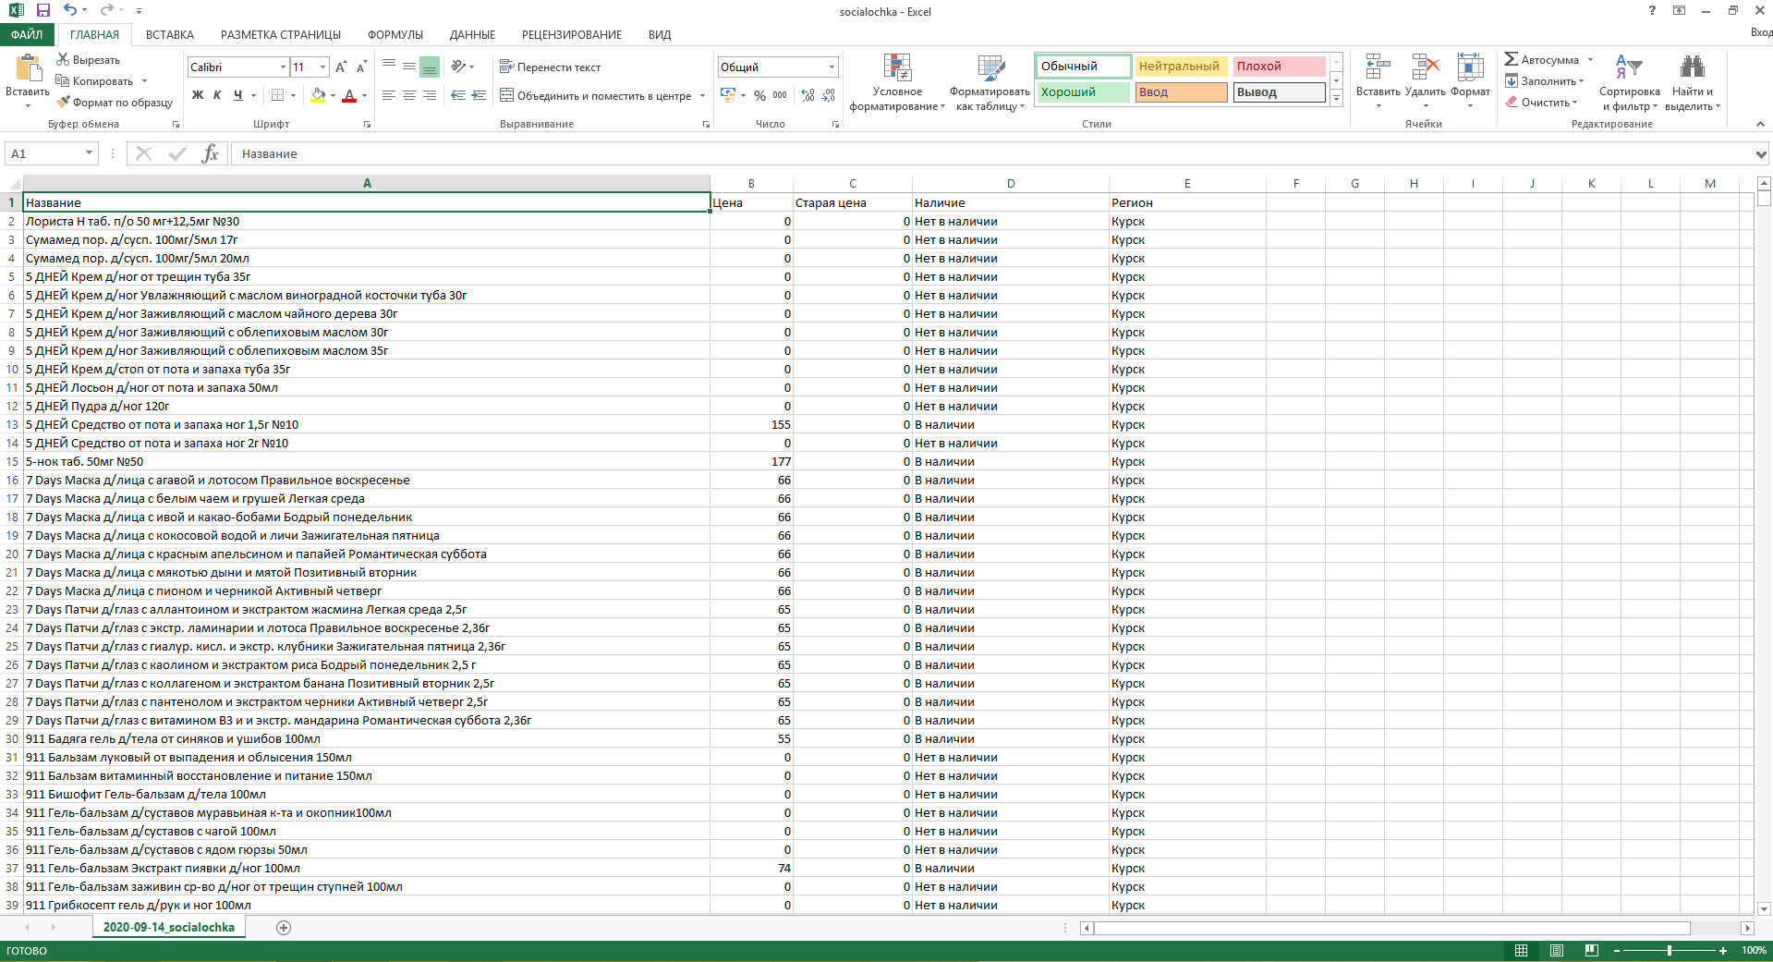Increase indent icon

click(479, 95)
